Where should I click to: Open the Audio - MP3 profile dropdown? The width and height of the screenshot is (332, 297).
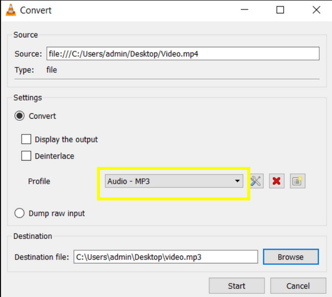[173, 181]
